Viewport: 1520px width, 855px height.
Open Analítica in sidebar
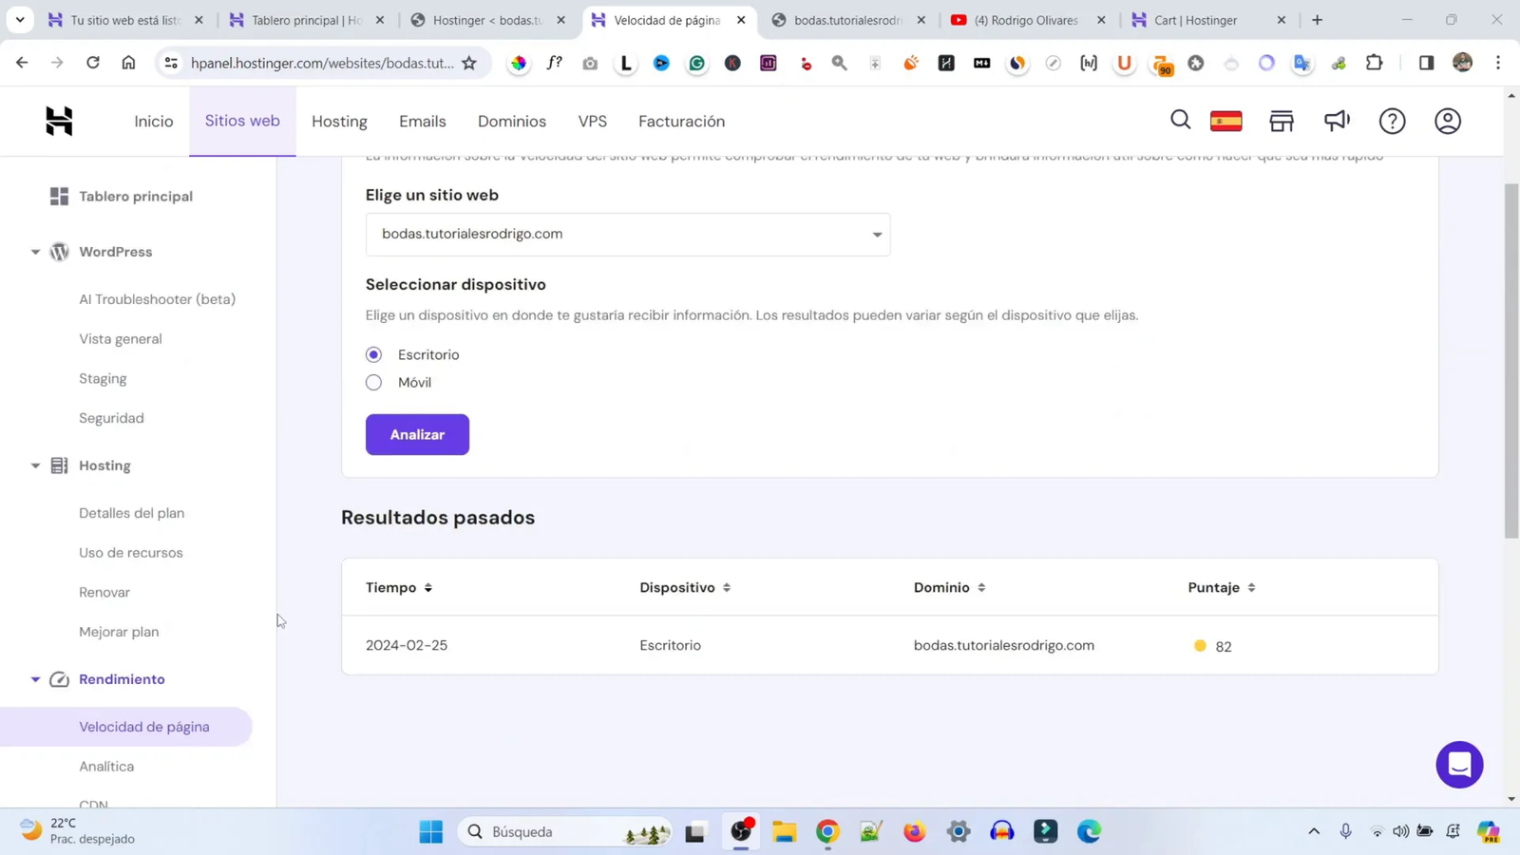click(x=106, y=767)
